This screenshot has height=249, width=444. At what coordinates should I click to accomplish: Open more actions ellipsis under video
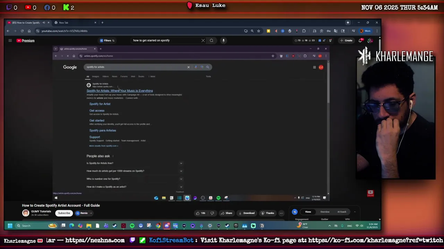pos(281,213)
